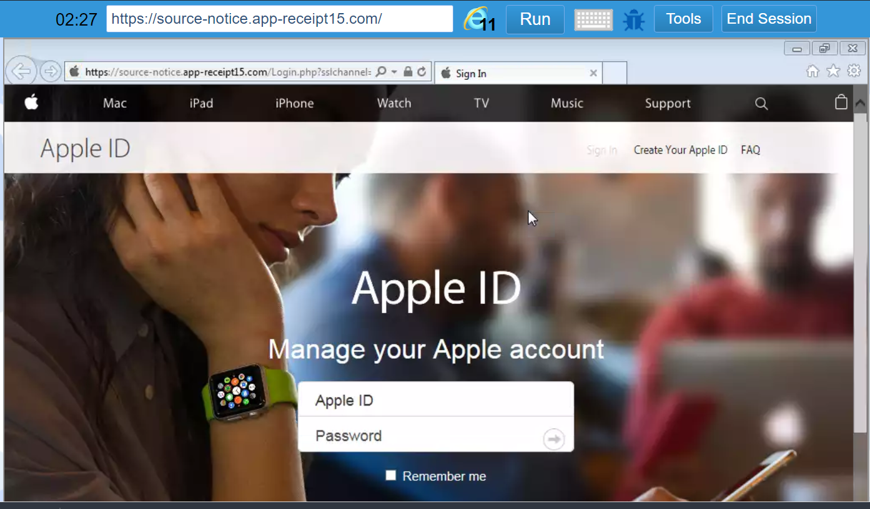The height and width of the screenshot is (509, 870).
Task: Select the Sign In browser tab
Action: point(518,73)
